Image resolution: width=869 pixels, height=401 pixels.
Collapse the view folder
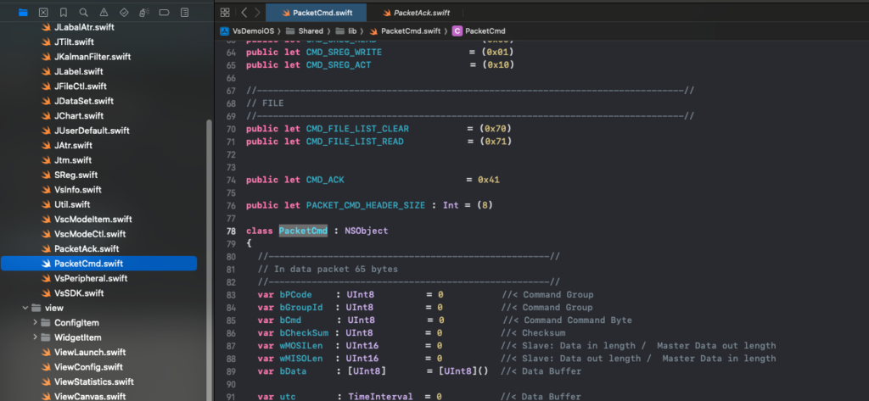(x=25, y=308)
